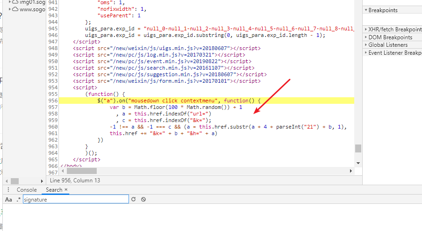Click code editor horizontal scrollbar thumb

[81, 171]
